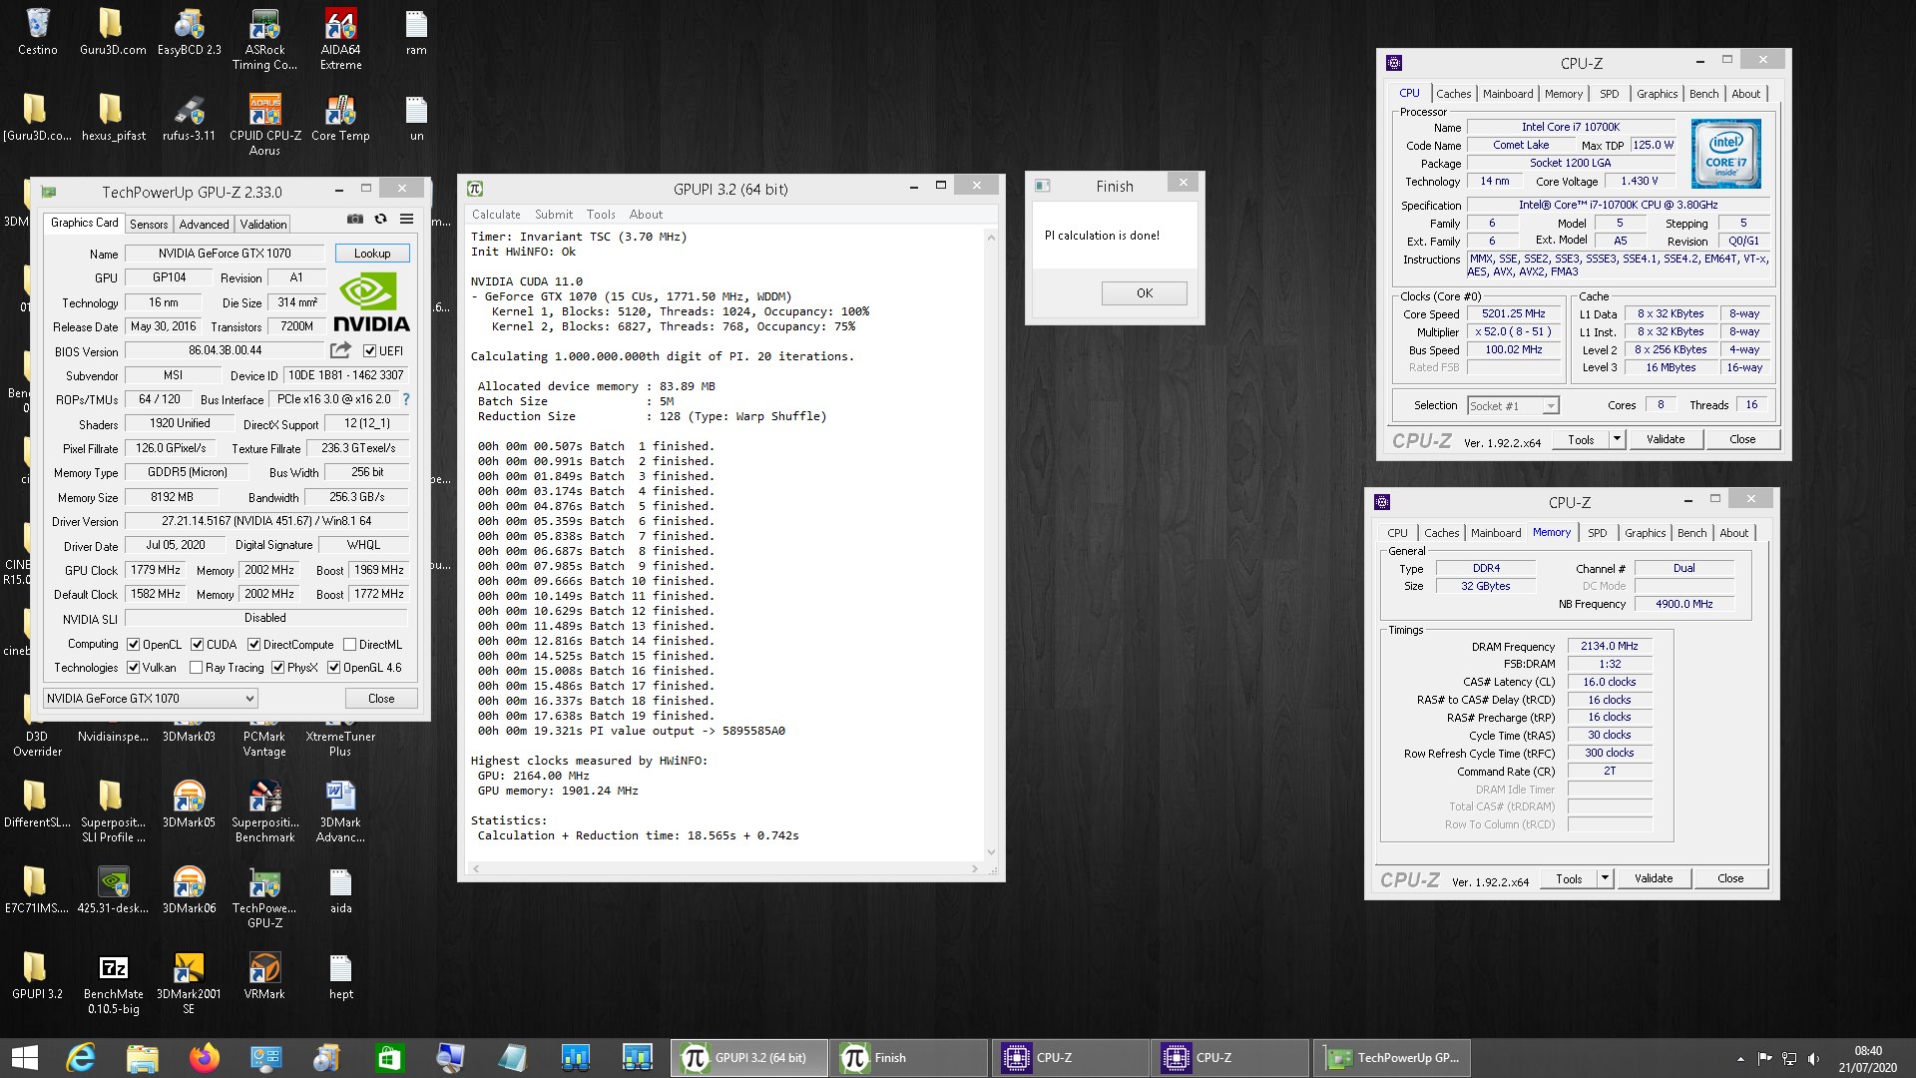Click OK in the Finish dialog
1916x1078 pixels.
point(1145,293)
